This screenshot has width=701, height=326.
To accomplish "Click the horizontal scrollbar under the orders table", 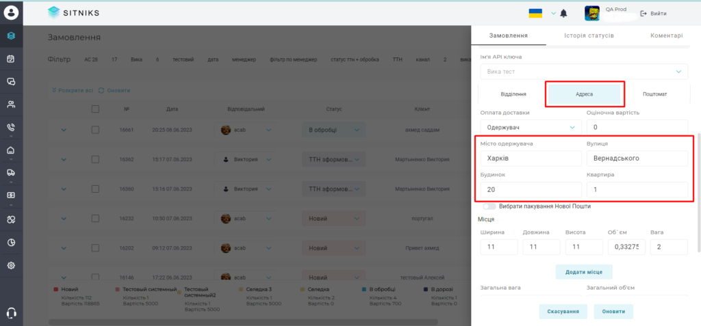I will [244, 321].
